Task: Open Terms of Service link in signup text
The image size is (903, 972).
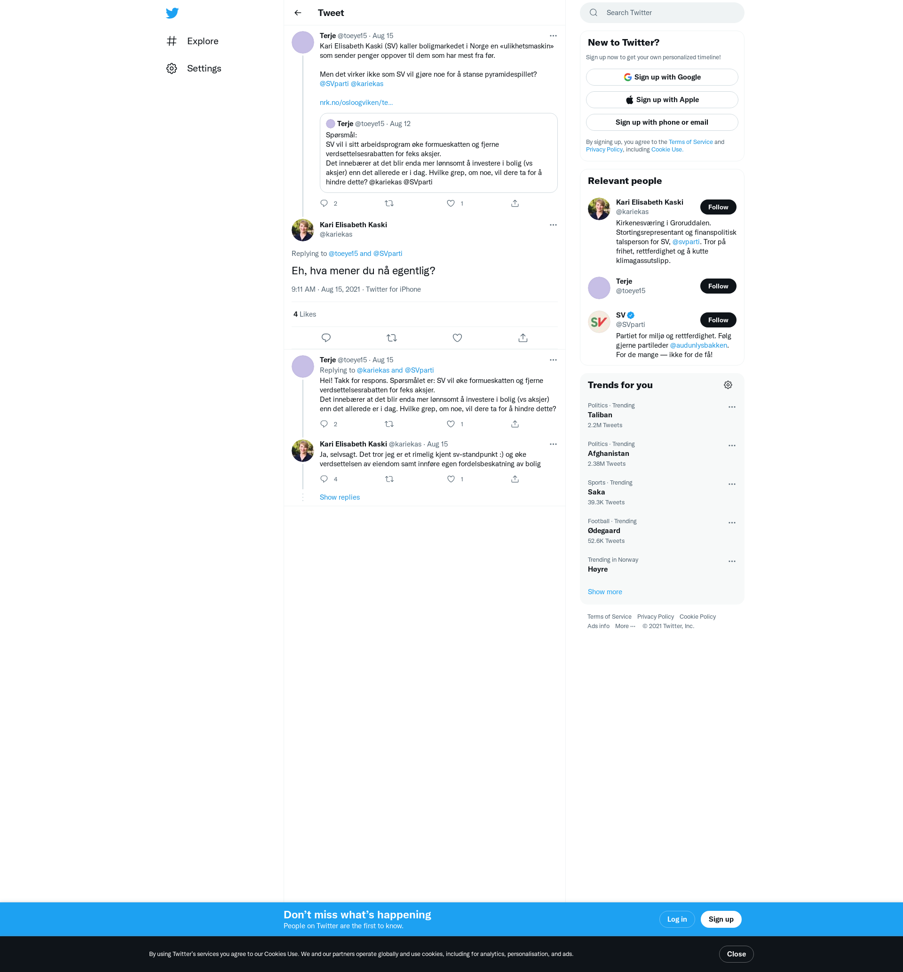Action: tap(690, 142)
